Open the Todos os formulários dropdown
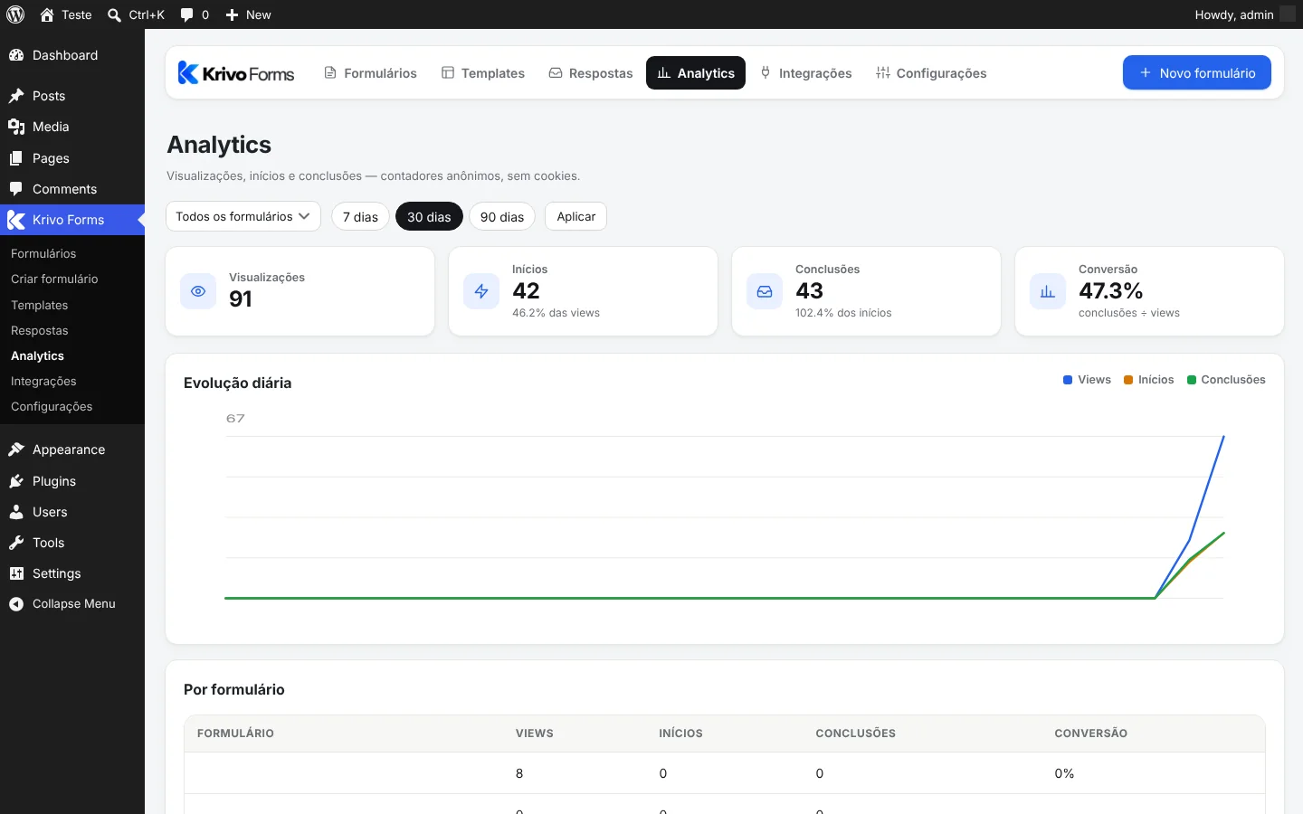Screen dimensions: 1303x814 click(x=243, y=216)
